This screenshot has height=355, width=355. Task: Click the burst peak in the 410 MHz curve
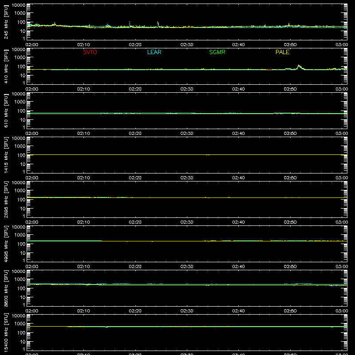[299, 66]
